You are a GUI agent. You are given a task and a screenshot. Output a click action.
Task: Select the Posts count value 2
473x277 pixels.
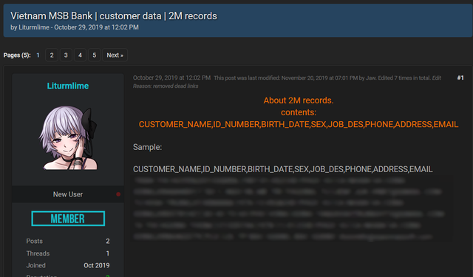coord(108,241)
